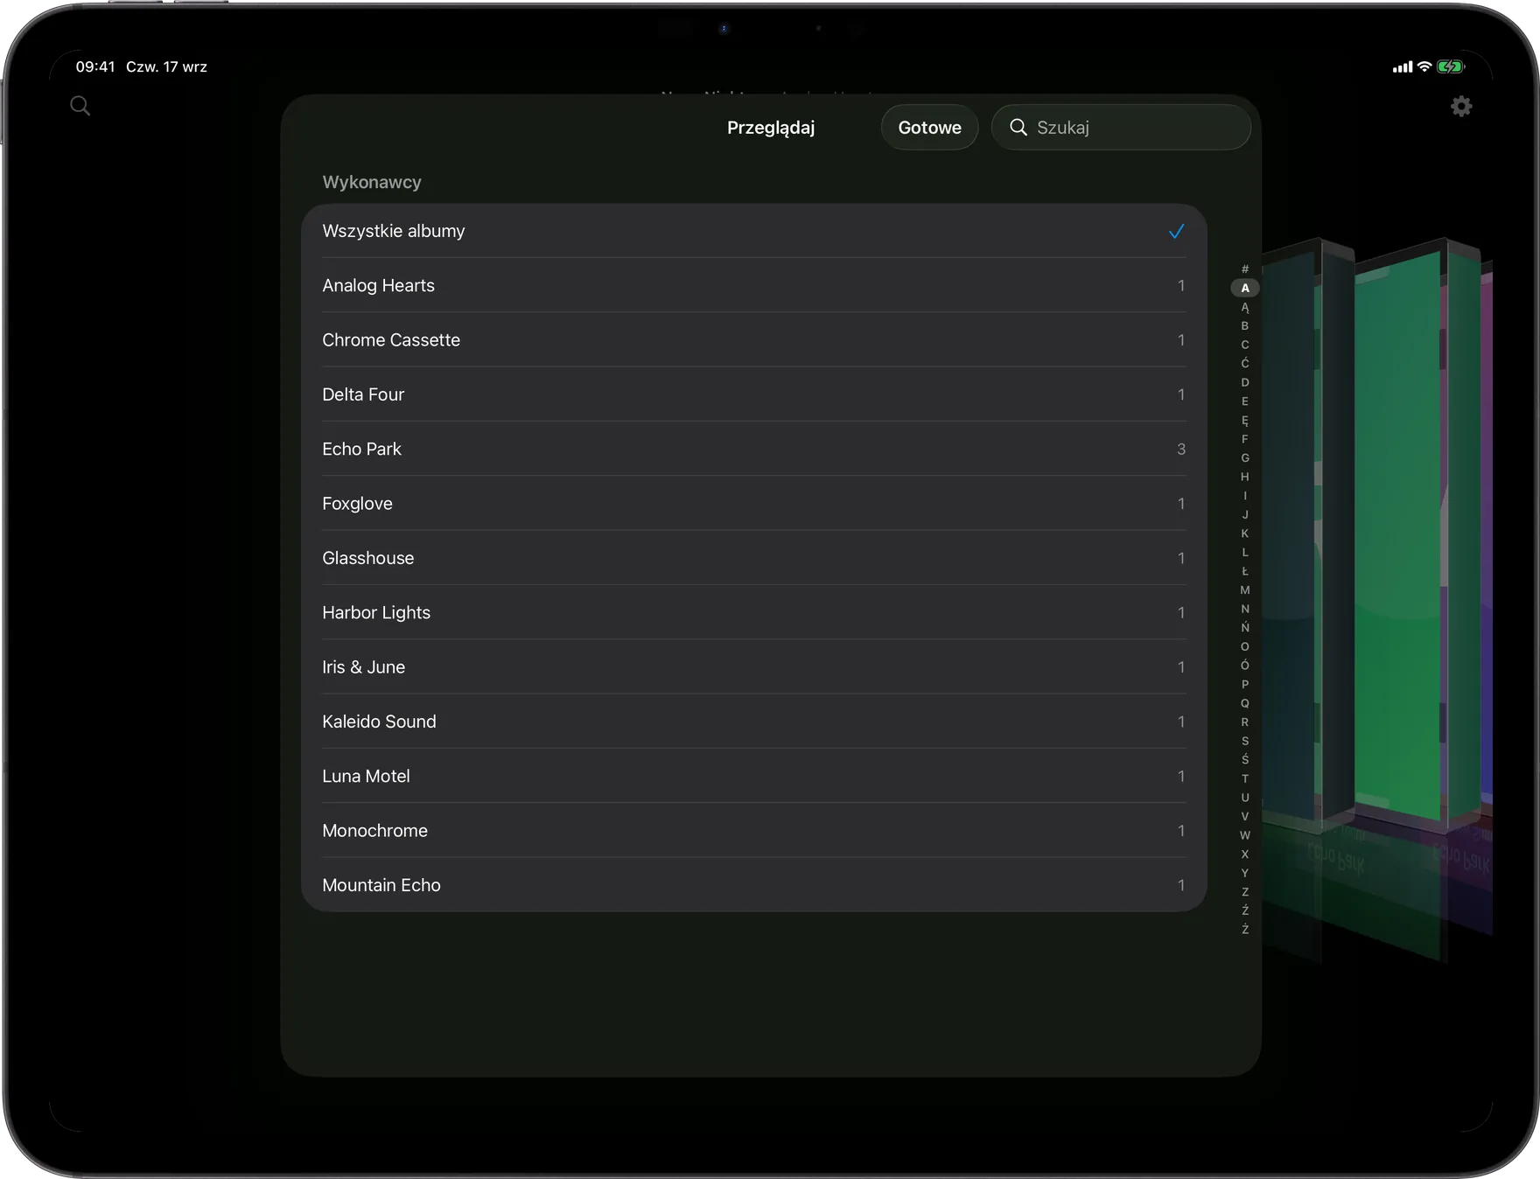Select Kaleido Sound in the list
The height and width of the screenshot is (1179, 1540).
click(754, 722)
